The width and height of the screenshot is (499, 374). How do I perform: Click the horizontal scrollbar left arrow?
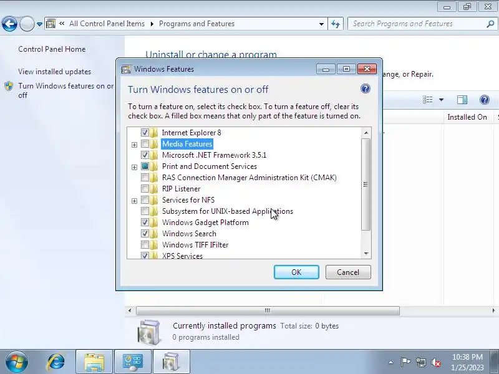tap(130, 310)
